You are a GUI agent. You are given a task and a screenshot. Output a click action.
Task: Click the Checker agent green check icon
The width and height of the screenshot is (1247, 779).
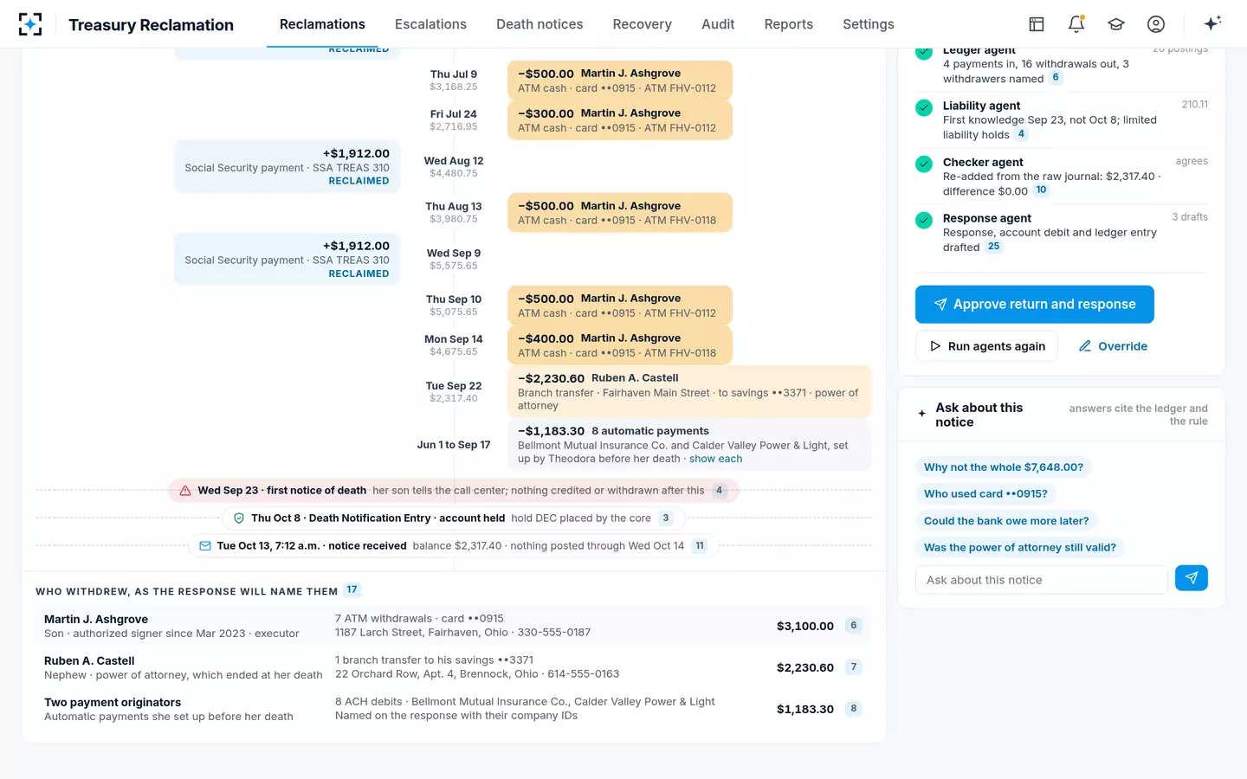coord(924,164)
